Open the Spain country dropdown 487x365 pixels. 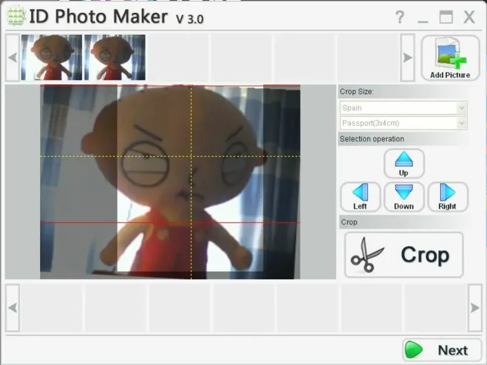(x=403, y=108)
